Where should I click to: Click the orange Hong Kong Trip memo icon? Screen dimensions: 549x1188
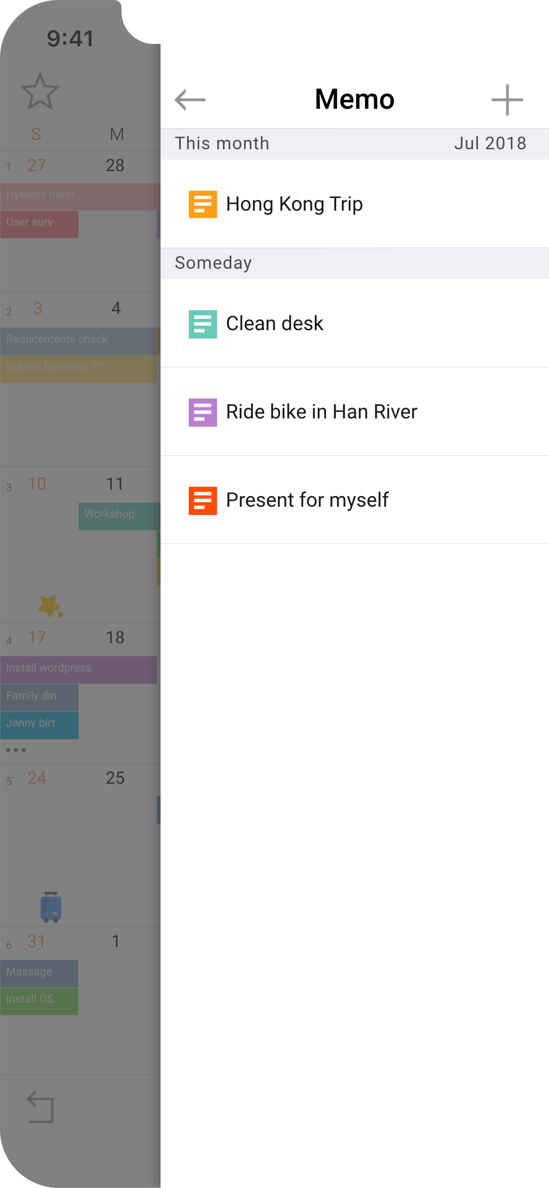click(x=203, y=204)
